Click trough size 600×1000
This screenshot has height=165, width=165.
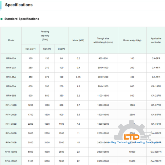[103, 68]
